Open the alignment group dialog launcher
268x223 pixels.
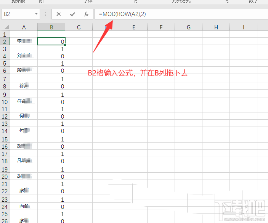227,2
